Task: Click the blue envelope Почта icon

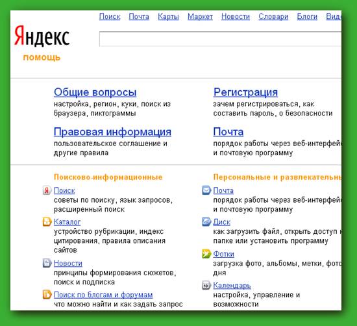Action: pos(206,190)
